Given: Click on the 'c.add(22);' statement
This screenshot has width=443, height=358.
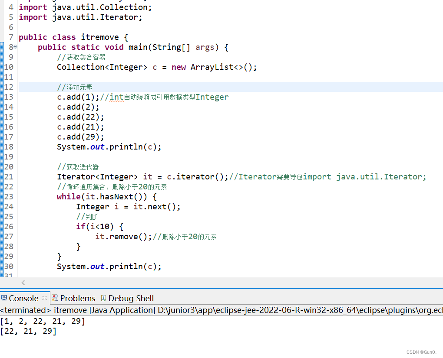Looking at the screenshot, I should 80,117.
